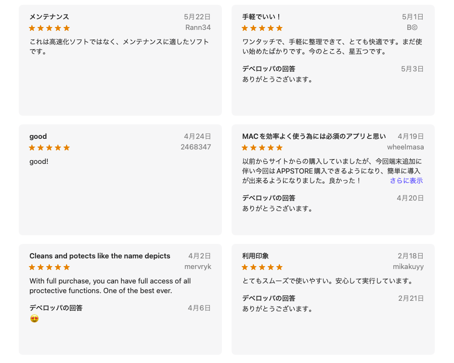Open the MAC を効率よく使う review title

pyautogui.click(x=314, y=136)
